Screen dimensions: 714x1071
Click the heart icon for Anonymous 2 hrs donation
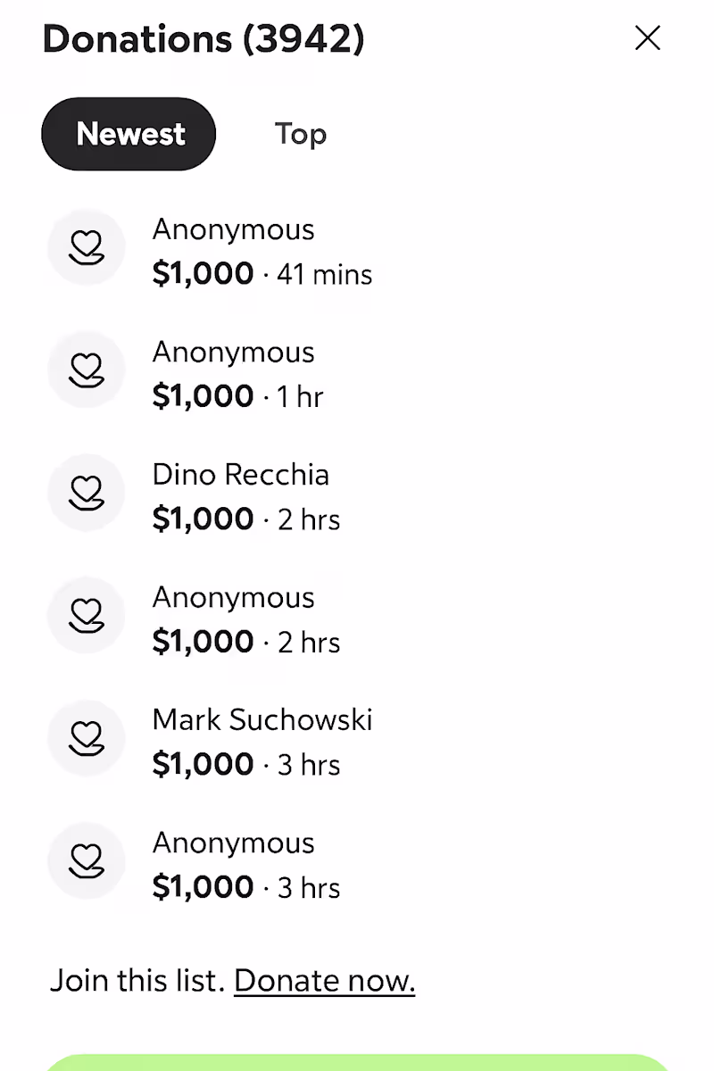click(x=87, y=615)
